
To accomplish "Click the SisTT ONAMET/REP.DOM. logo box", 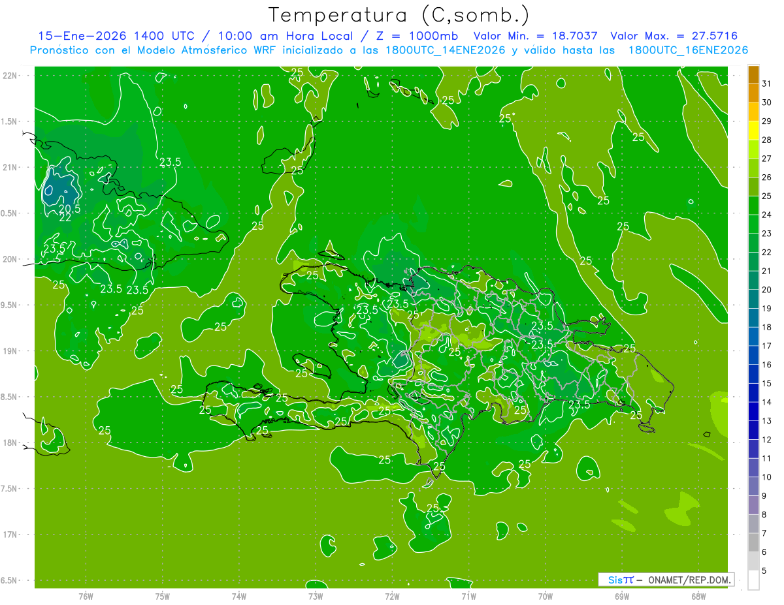I will point(666,580).
